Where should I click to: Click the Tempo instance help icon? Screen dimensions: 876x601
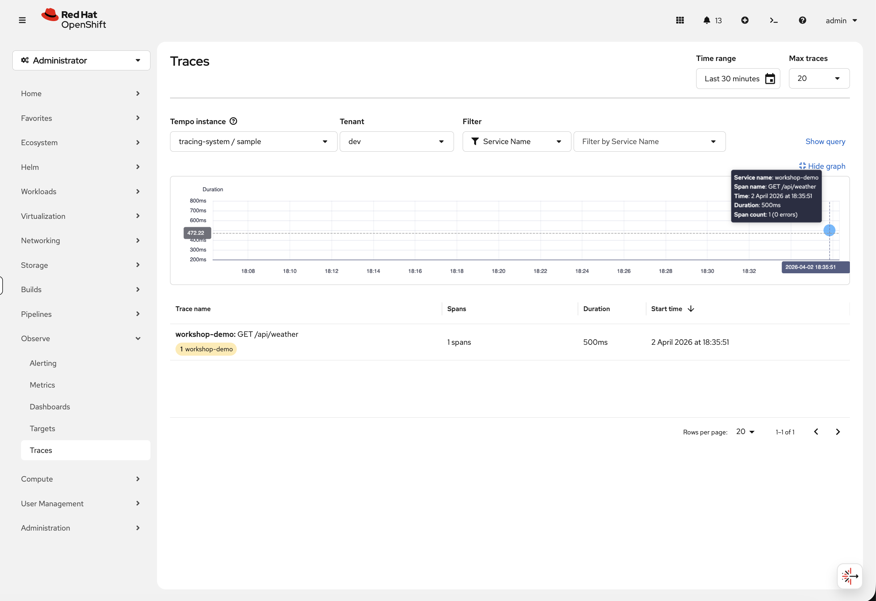[234, 121]
